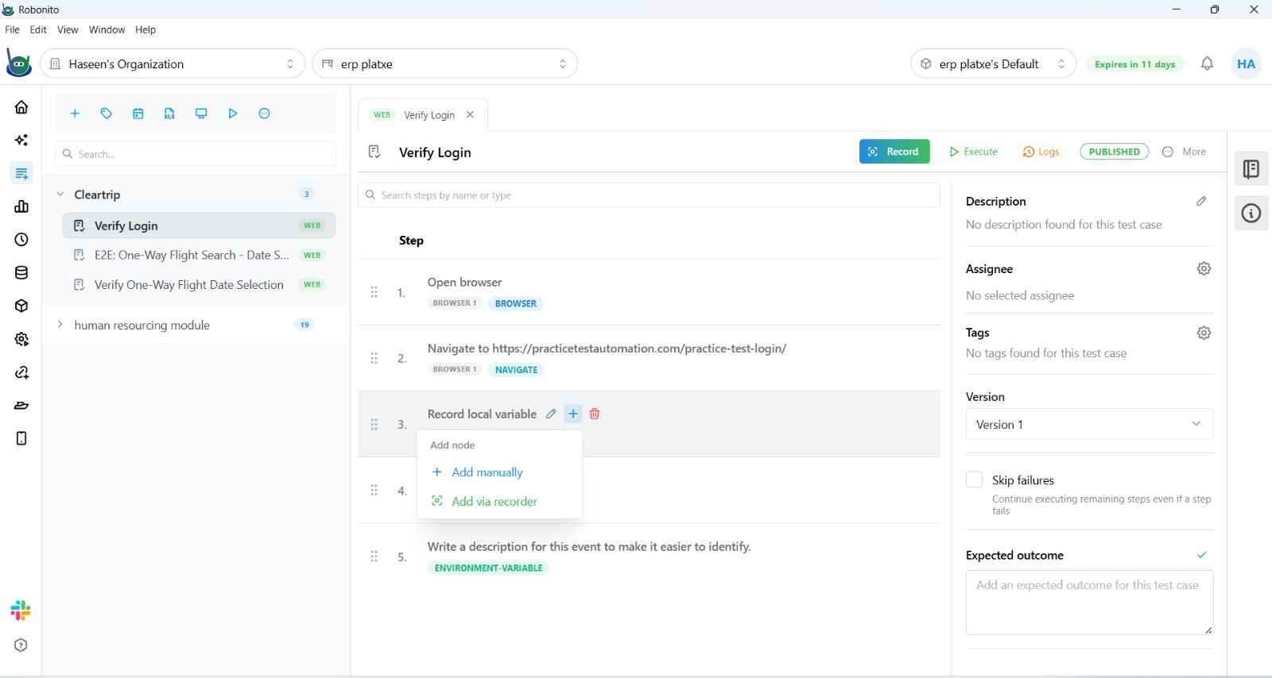
Task: Open the File menu
Action: (x=12, y=29)
